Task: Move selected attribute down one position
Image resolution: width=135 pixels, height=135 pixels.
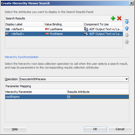Action: click(127, 35)
